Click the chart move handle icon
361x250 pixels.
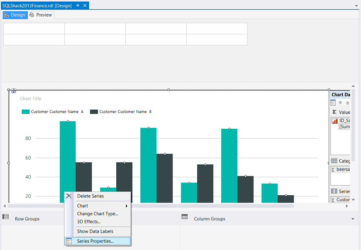(13, 91)
